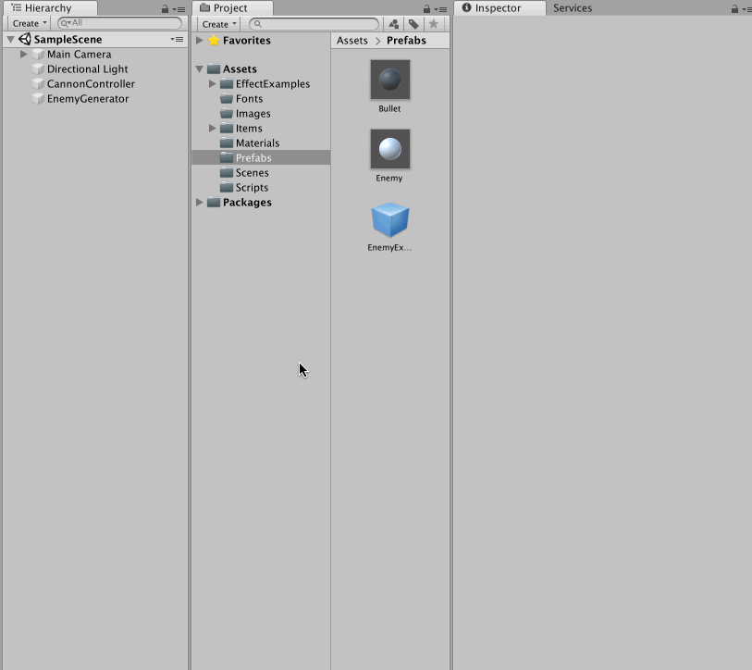Viewport: 752px width, 670px height.
Task: Collapse the Assets folder tree
Action: (x=200, y=69)
